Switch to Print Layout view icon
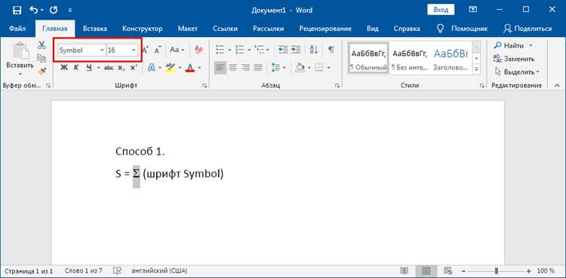 (426, 270)
